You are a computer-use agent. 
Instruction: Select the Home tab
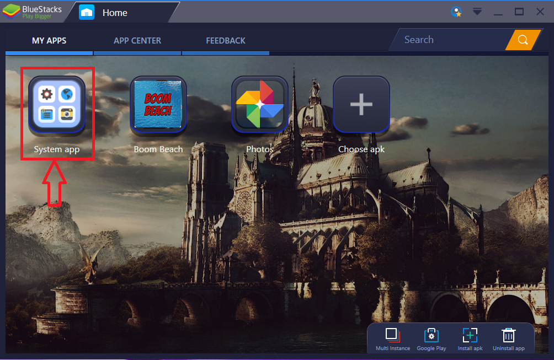tap(122, 13)
